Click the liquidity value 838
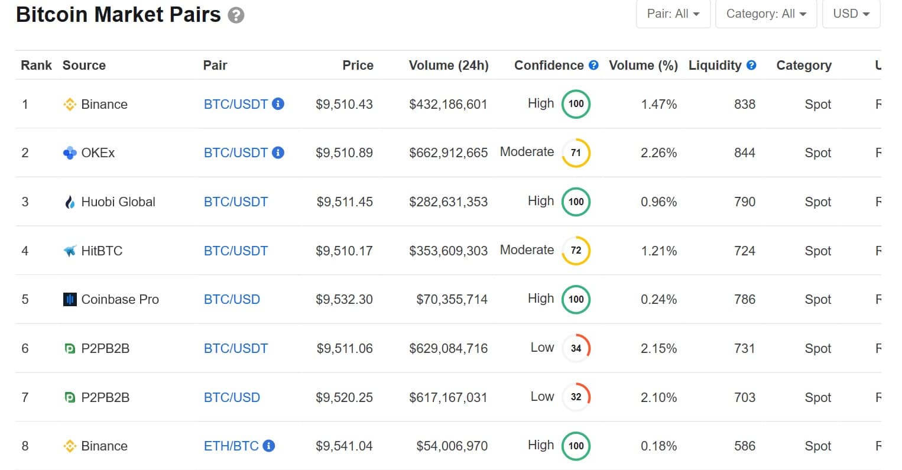The width and height of the screenshot is (902, 470). [x=745, y=105]
